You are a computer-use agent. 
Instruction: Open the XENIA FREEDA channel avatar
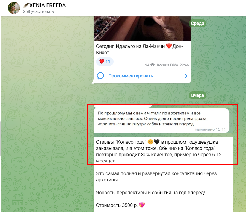(14, 8)
